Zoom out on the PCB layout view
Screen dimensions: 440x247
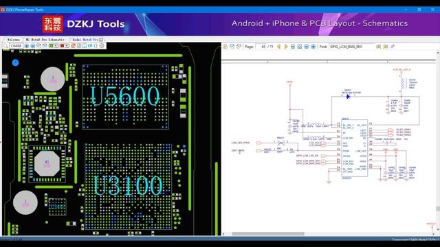32,46
